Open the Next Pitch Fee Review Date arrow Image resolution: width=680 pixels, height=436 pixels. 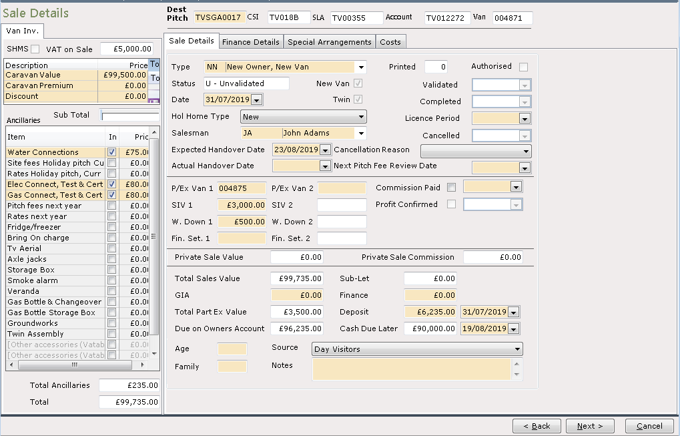[x=525, y=168]
